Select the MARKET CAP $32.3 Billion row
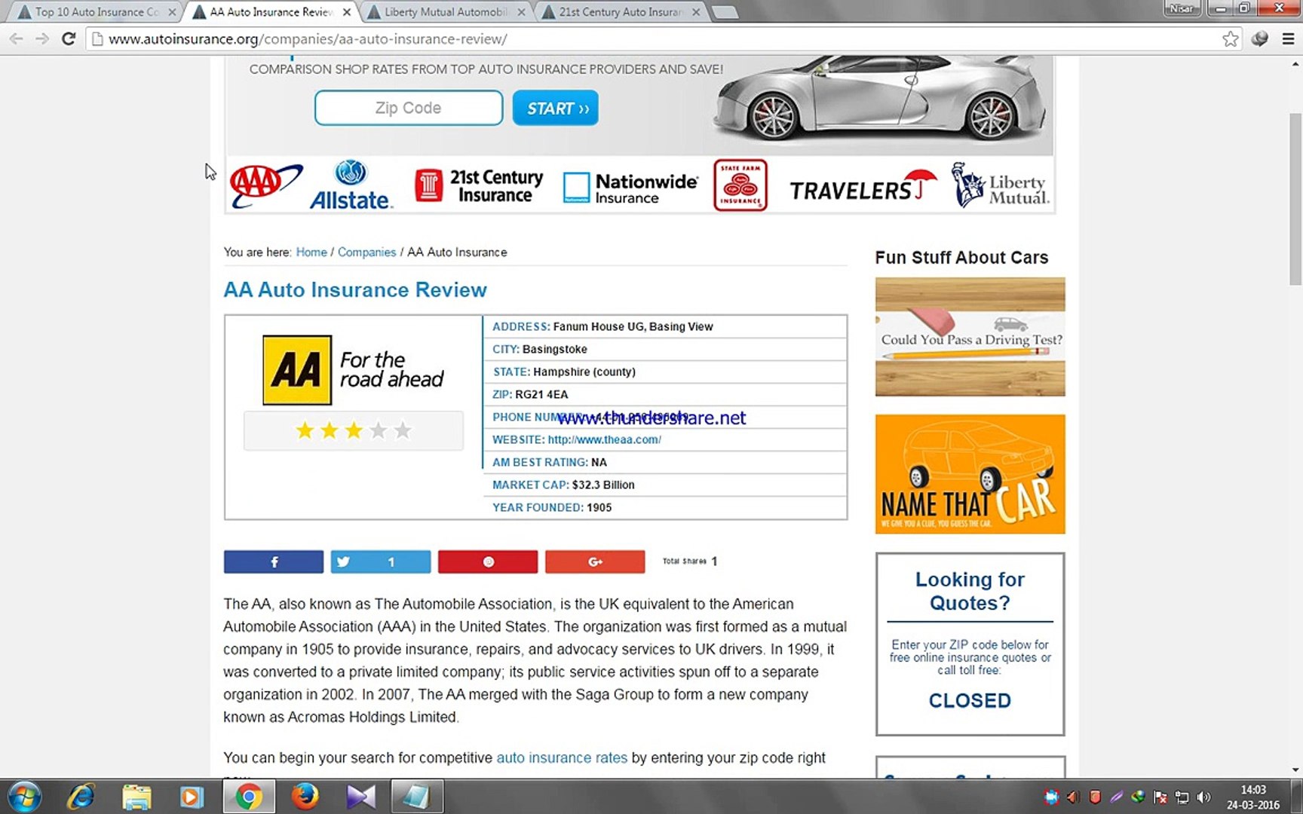Screen dimensions: 1303x814 click(x=665, y=485)
